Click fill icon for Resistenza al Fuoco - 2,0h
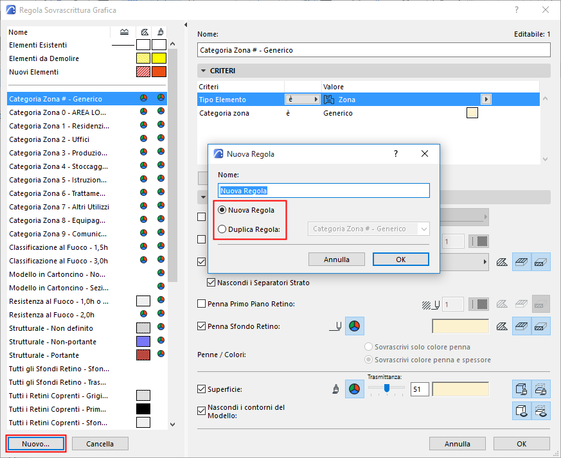 coord(143,314)
